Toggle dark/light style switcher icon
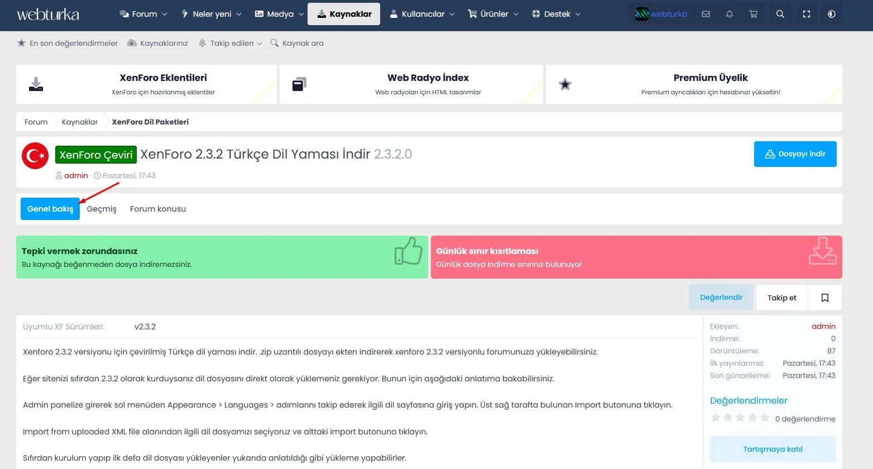This screenshot has height=469, width=873. (831, 14)
